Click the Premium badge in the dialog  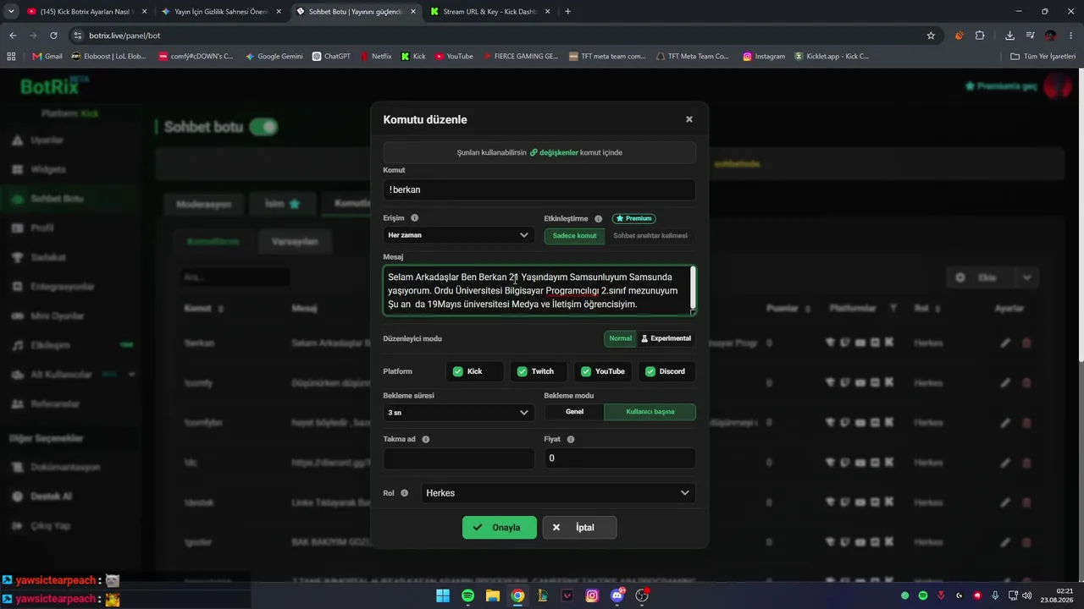633,218
